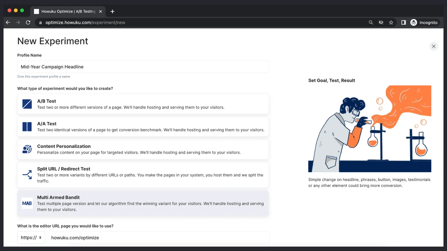Click the Howuku Optimize tab favicon
This screenshot has height=251, width=447.
click(37, 12)
